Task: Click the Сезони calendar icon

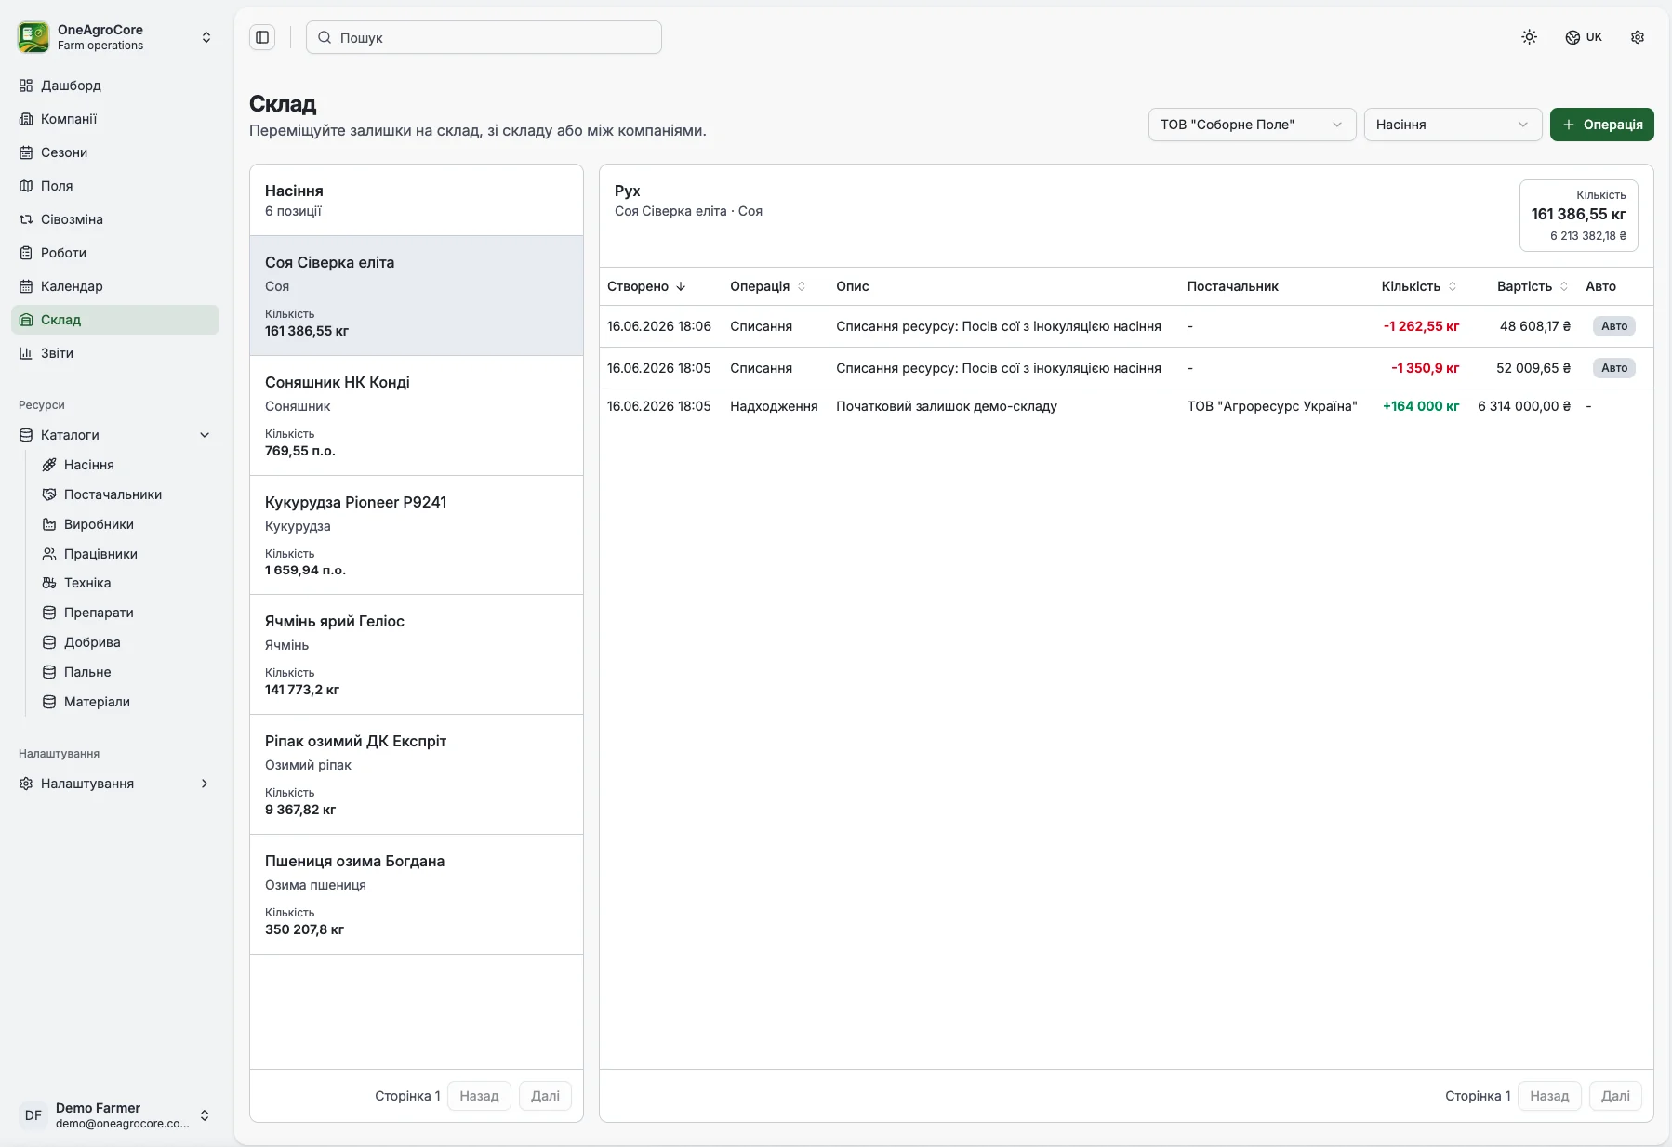Action: tap(26, 152)
